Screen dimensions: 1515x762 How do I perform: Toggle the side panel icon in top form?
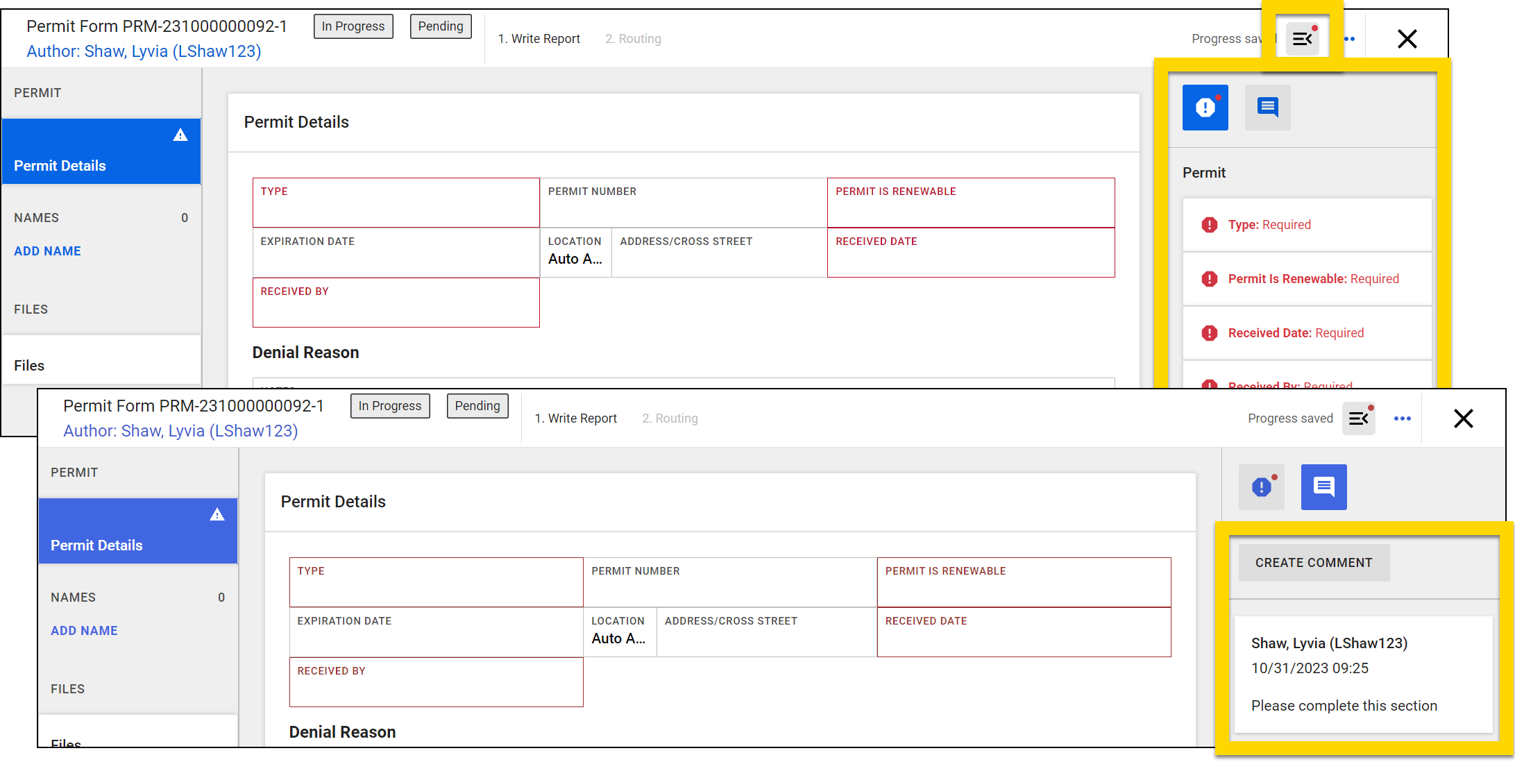1302,39
